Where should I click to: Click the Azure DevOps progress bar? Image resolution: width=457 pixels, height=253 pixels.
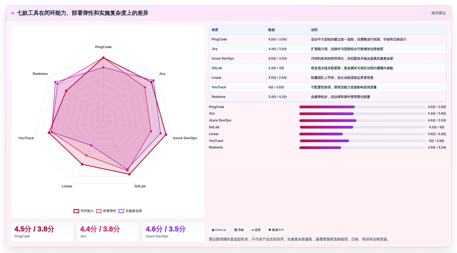pos(362,121)
